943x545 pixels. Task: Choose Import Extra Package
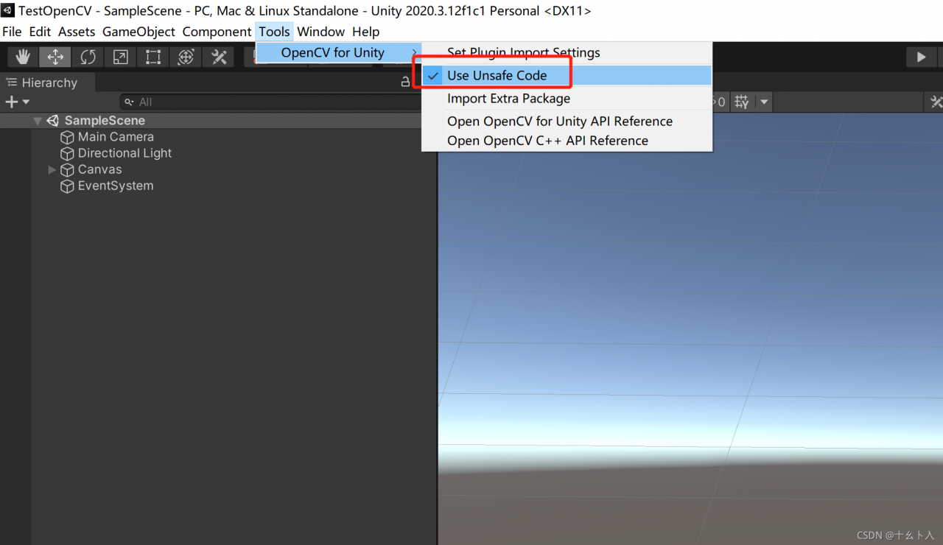(508, 99)
